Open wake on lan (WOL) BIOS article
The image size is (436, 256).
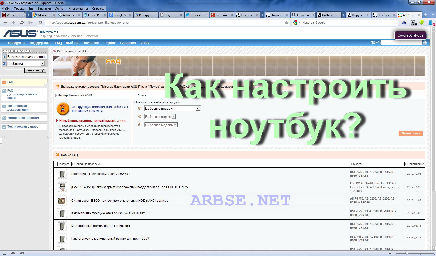pos(108,213)
